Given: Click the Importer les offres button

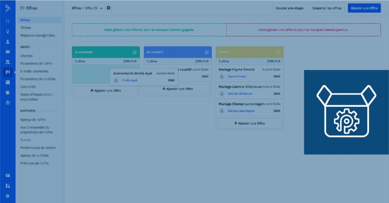Looking at the screenshot, I should coord(327,8).
